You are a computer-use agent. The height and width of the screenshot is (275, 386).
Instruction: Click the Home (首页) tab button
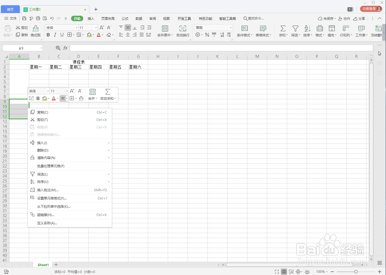[x=10, y=9]
